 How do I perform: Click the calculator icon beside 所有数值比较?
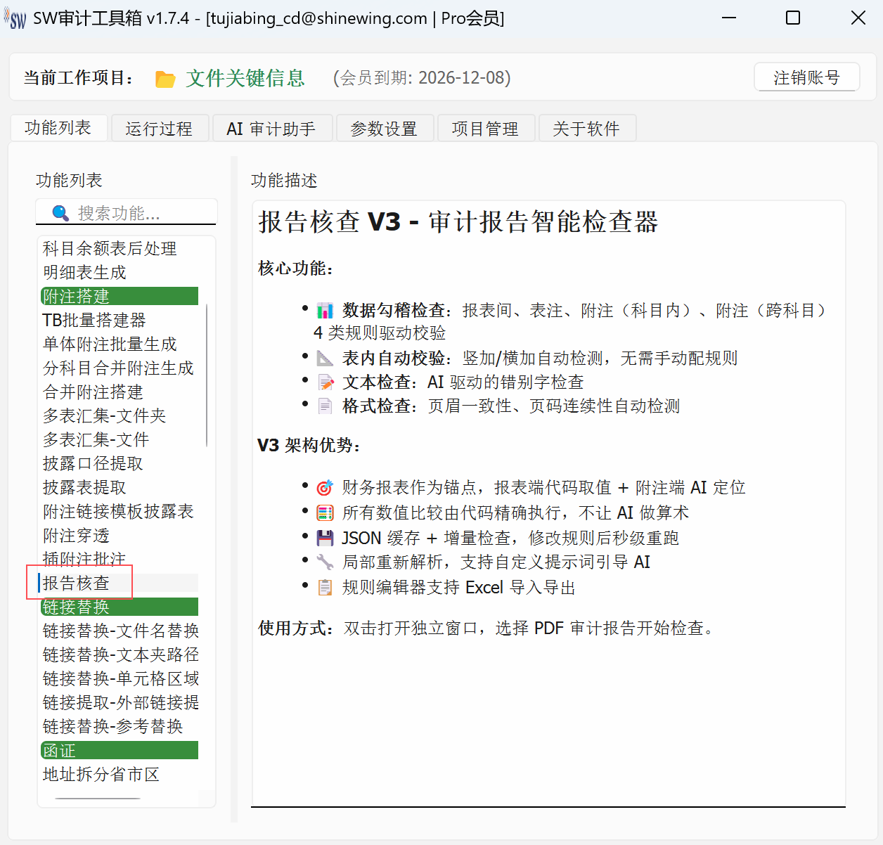[x=324, y=511]
